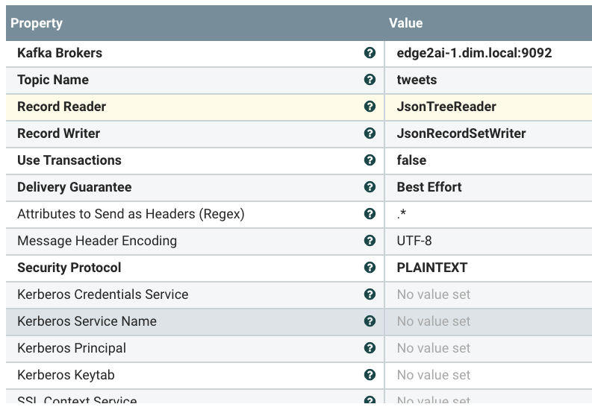Image resolution: width=592 pixels, height=407 pixels.
Task: Click the Message Header Encoding help icon
Action: (369, 241)
